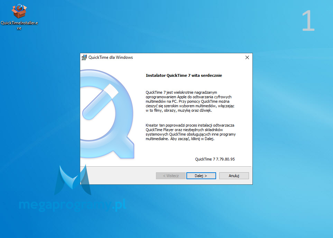Click Dalej to continue the installation
Image resolution: width=333 pixels, height=238 pixels.
(x=201, y=176)
